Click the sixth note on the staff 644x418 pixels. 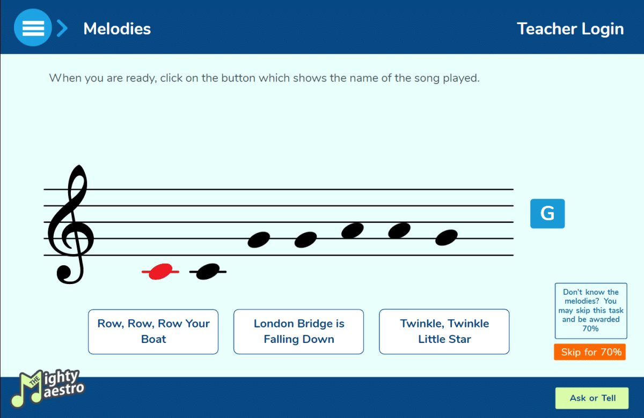pyautogui.click(x=399, y=230)
